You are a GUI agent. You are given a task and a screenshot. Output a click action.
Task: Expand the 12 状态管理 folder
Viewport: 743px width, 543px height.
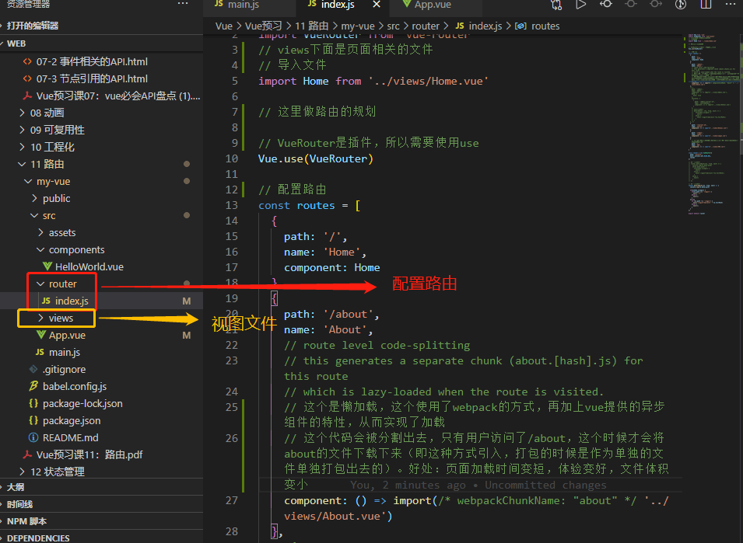pos(22,472)
